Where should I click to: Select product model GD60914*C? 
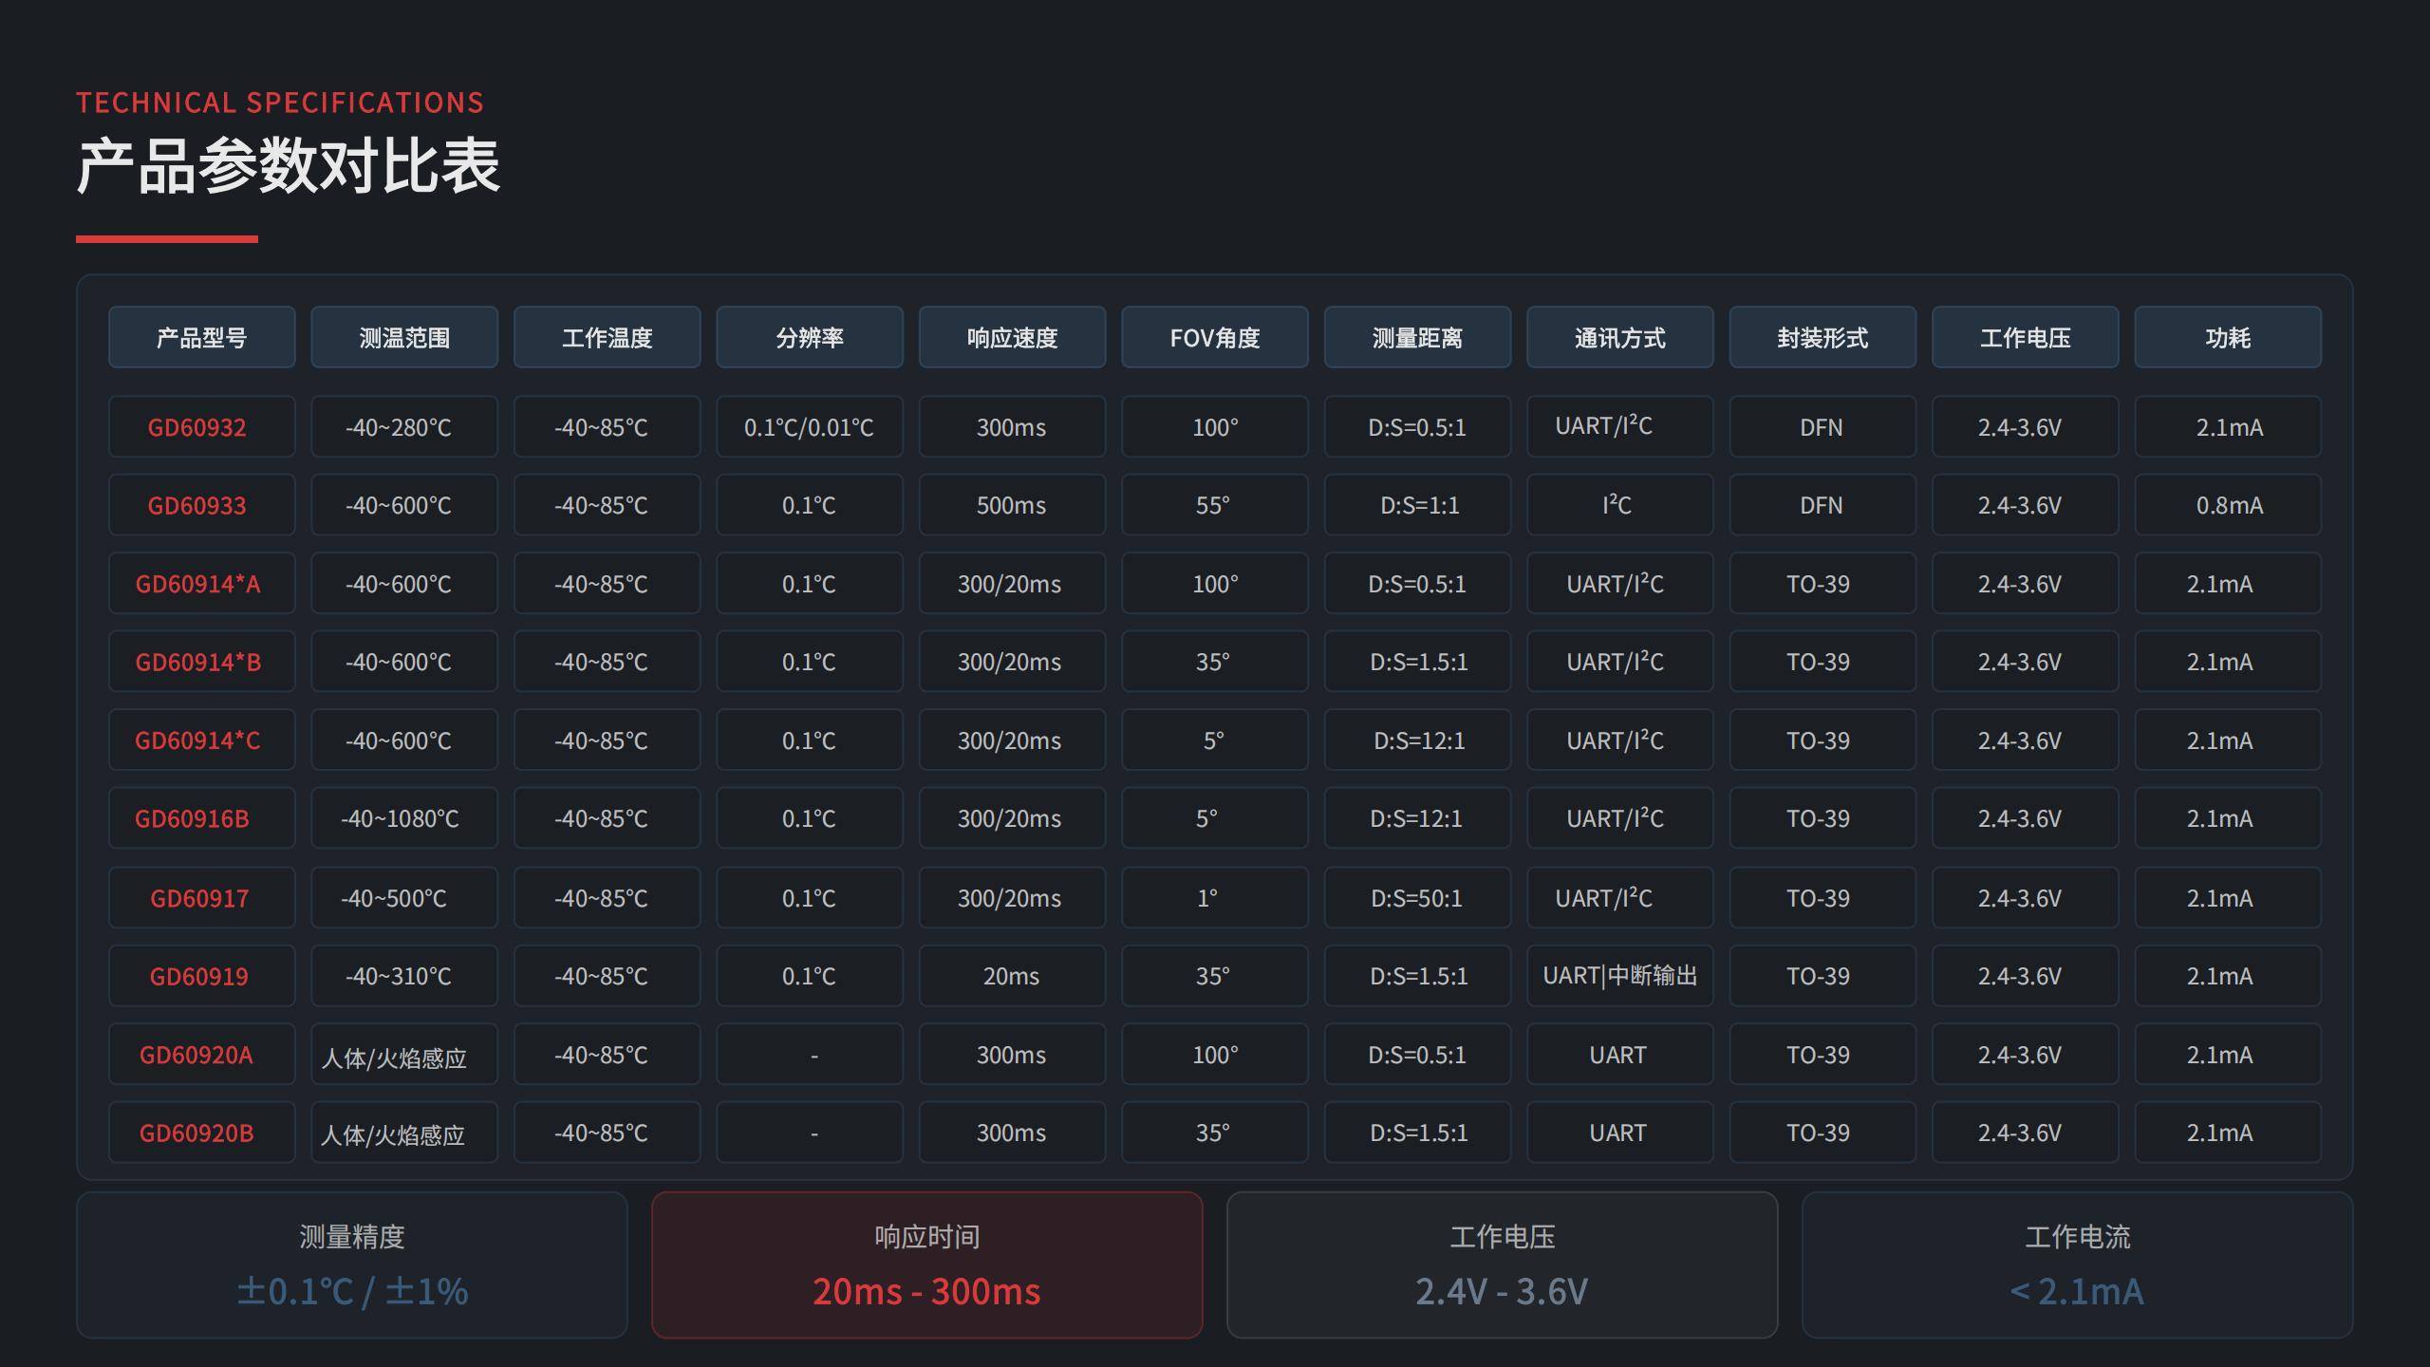[201, 740]
